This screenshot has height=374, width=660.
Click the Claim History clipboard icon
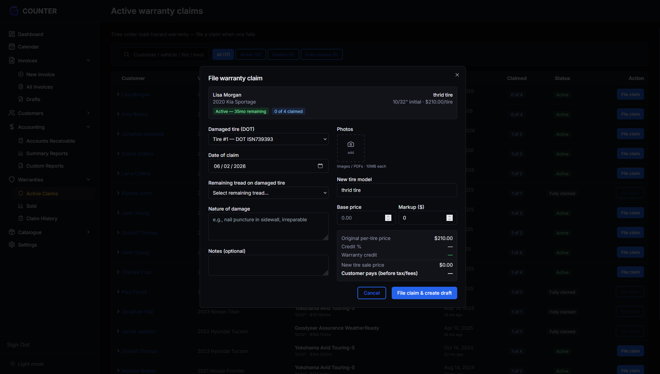[21, 218]
